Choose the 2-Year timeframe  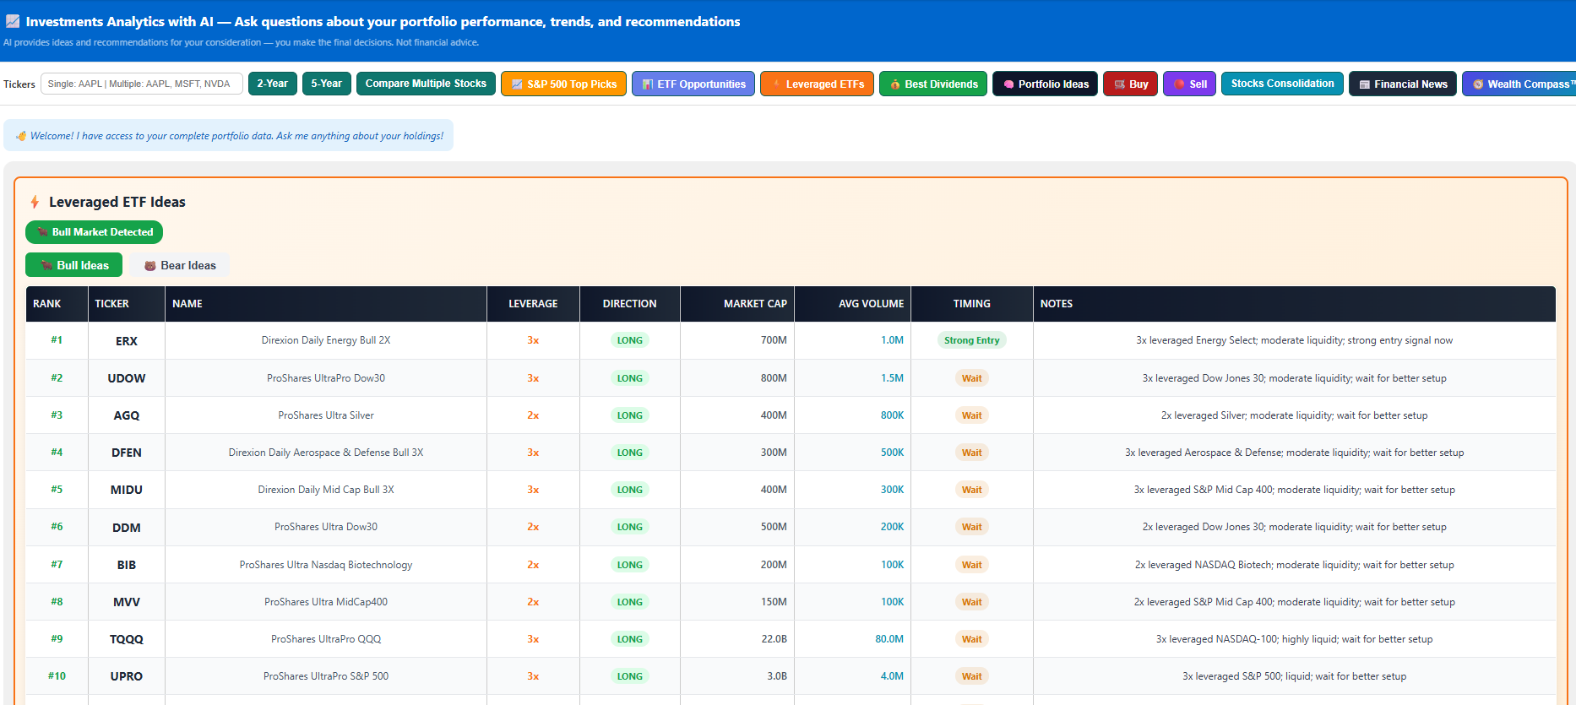(x=272, y=84)
